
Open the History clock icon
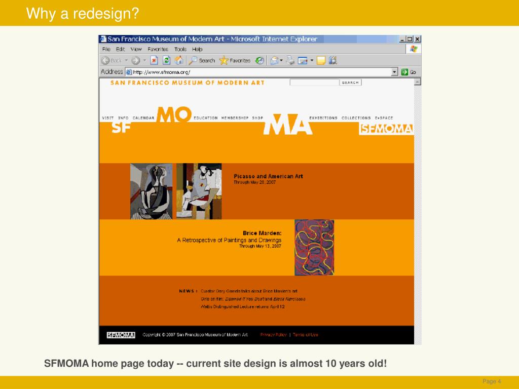point(260,61)
